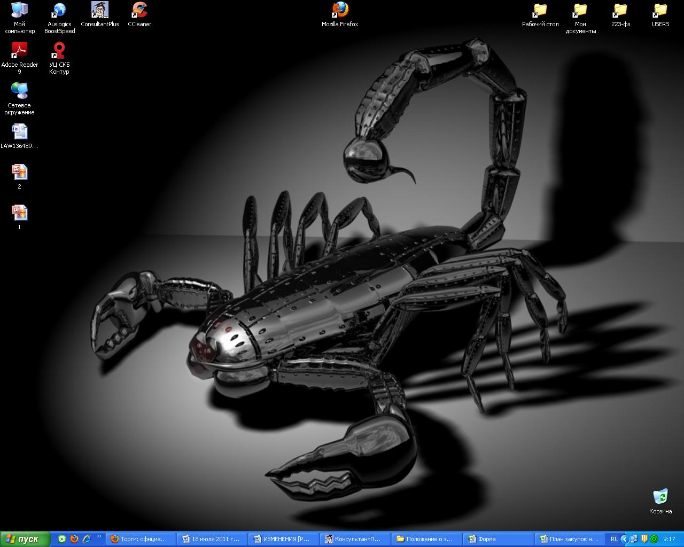Switch to the Торги Firefox taskbar window
Screen dimensions: 684x547
[140, 539]
